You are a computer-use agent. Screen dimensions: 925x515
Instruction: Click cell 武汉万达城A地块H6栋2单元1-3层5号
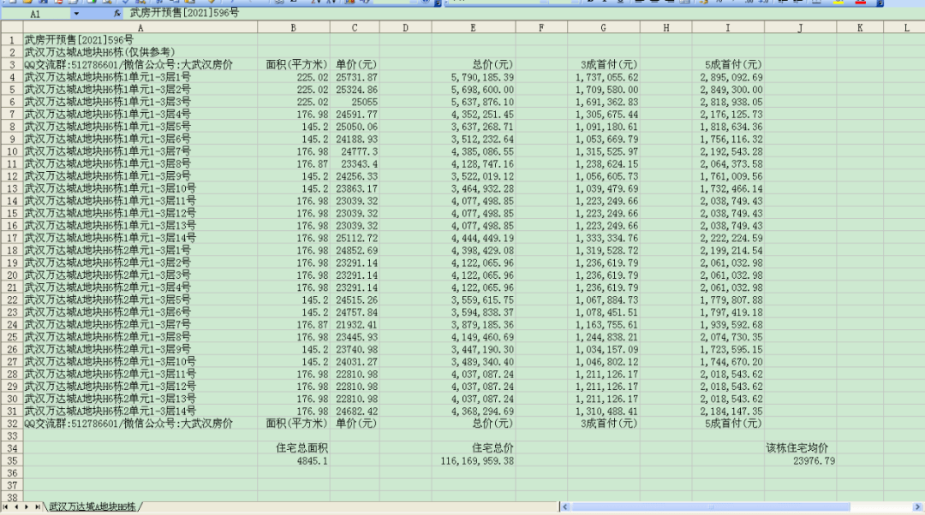pos(107,299)
